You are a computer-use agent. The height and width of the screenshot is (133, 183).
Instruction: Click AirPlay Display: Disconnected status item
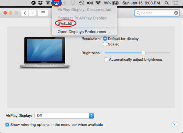(84, 9)
